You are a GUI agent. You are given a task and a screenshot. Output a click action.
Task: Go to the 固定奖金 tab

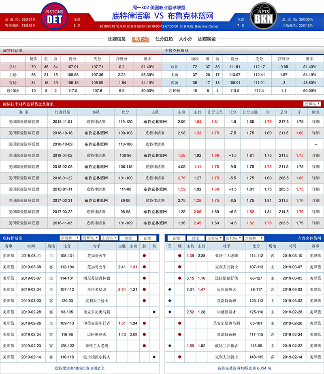click(x=207, y=39)
